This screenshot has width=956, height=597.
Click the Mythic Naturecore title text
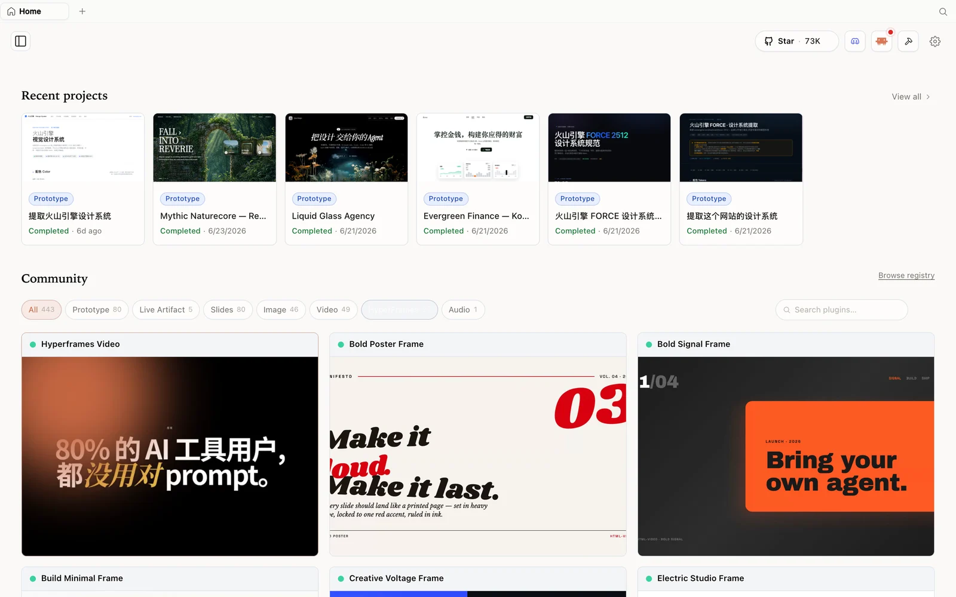[x=213, y=216]
